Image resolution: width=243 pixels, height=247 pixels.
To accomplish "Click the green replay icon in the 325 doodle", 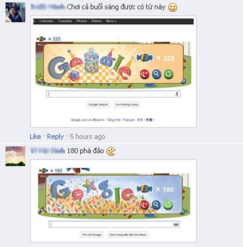I will click(169, 74).
